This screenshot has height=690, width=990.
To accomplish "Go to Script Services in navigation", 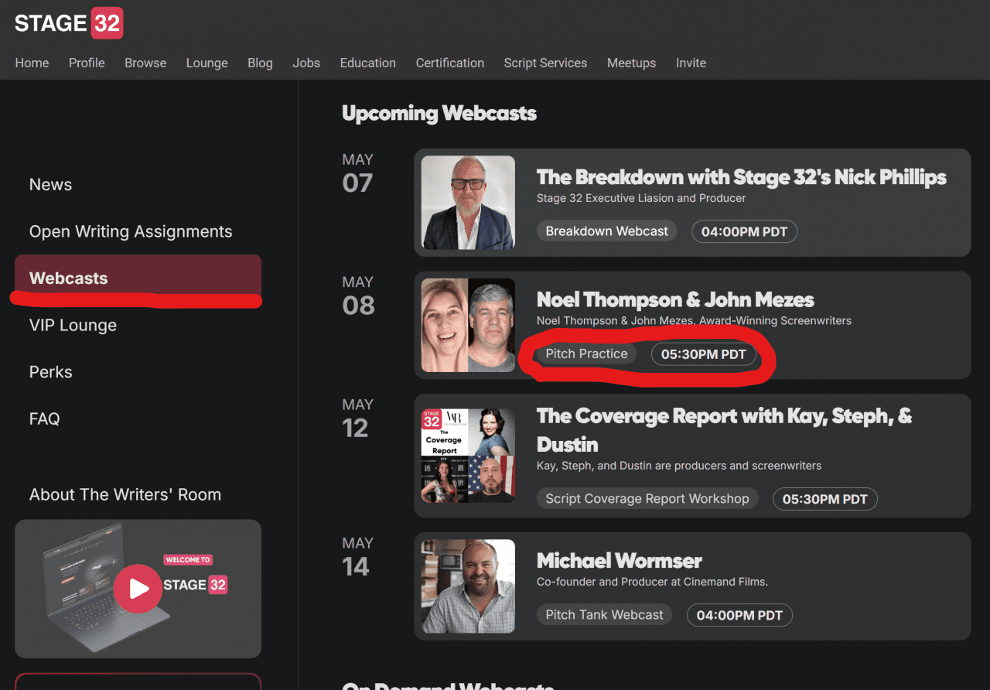I will (545, 63).
